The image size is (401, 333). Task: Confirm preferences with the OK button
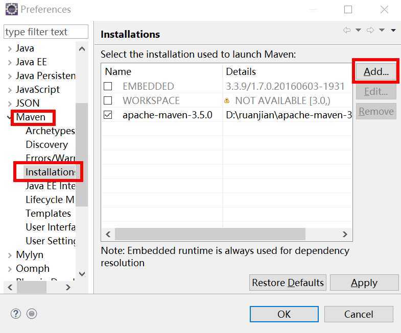click(284, 314)
